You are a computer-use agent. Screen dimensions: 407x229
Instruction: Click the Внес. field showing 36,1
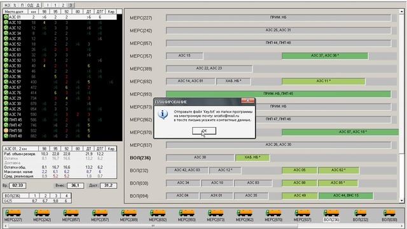75,186
